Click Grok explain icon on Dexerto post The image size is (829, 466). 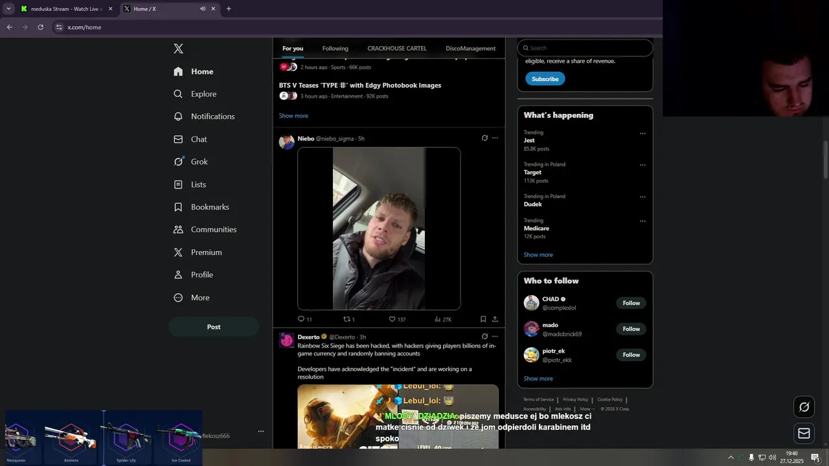click(484, 337)
